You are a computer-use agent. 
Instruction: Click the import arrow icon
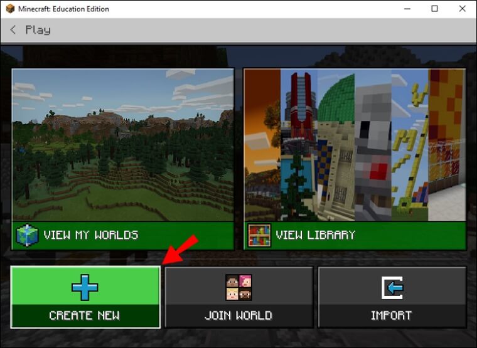(392, 288)
